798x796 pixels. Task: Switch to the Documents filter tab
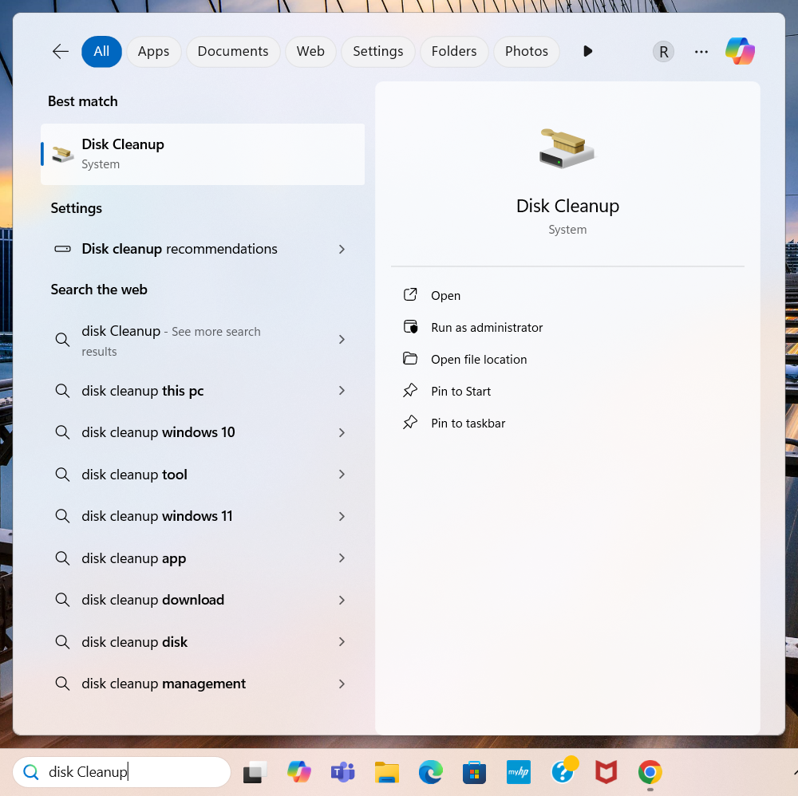pyautogui.click(x=233, y=51)
